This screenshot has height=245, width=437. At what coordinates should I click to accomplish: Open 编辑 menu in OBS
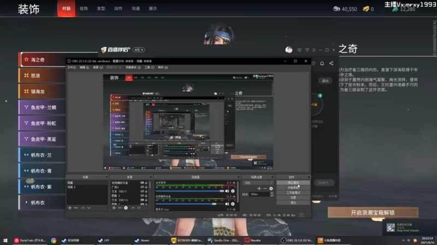click(x=84, y=68)
